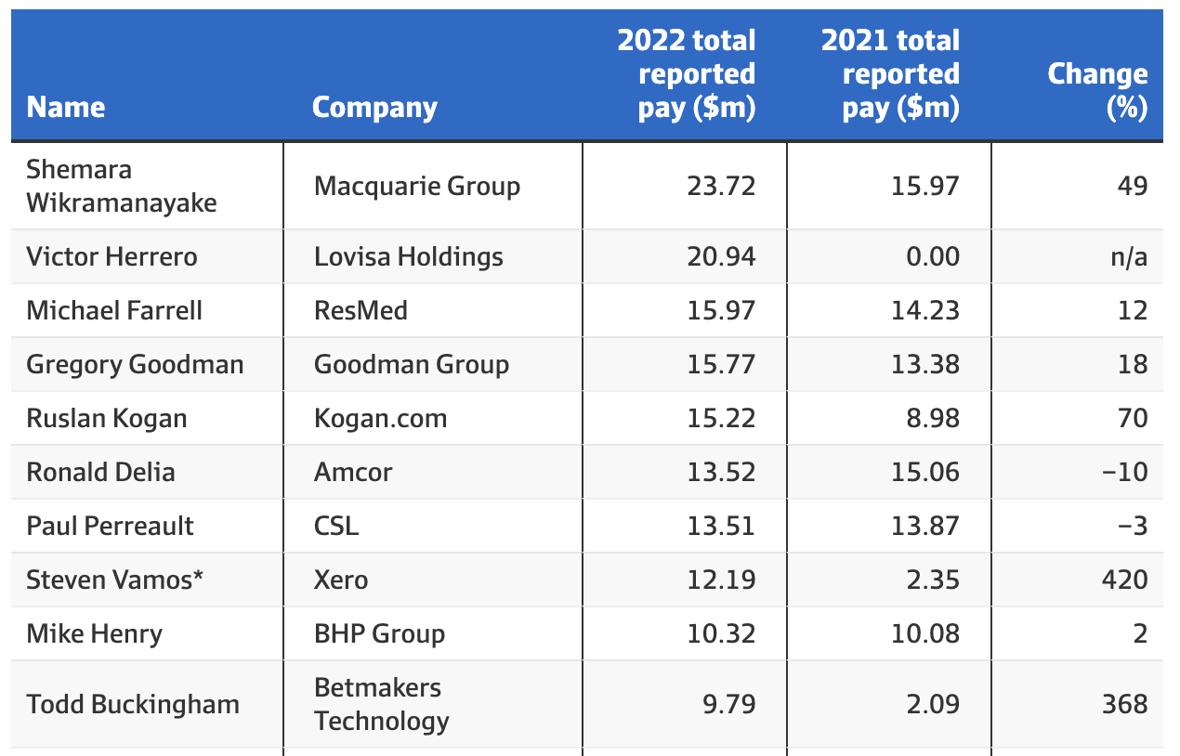Click the Macquarie Group company cell

click(x=417, y=186)
